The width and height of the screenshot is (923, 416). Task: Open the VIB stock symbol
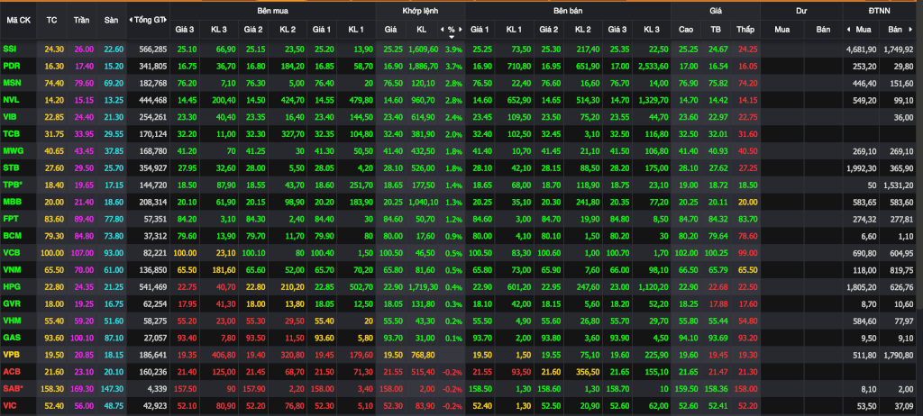point(9,117)
